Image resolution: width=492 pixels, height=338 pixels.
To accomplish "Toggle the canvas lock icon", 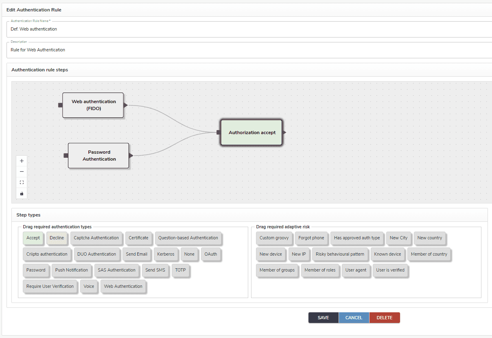I will [x=22, y=193].
